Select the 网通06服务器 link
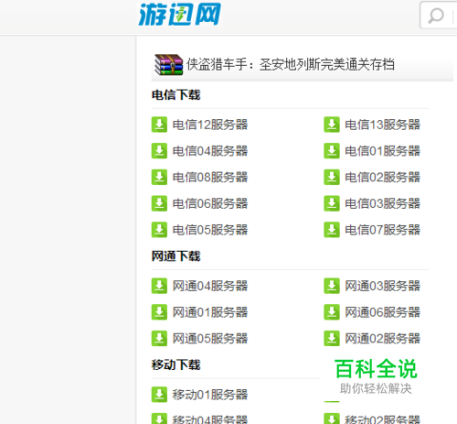457x424 pixels. pyautogui.click(x=383, y=312)
